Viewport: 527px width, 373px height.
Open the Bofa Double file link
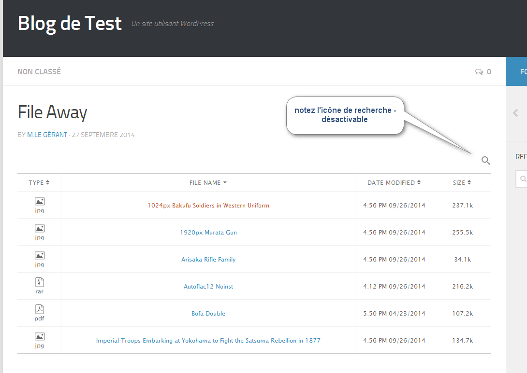tap(208, 313)
